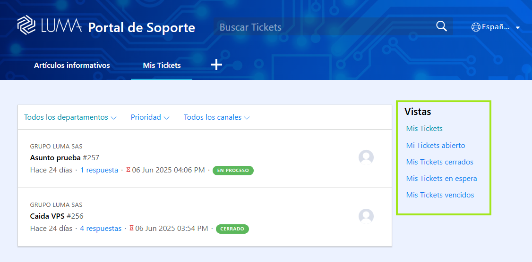Click hourglass icon on ticket #256

(x=131, y=229)
